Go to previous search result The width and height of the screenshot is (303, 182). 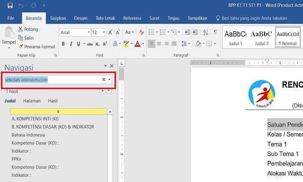pyautogui.click(x=102, y=91)
